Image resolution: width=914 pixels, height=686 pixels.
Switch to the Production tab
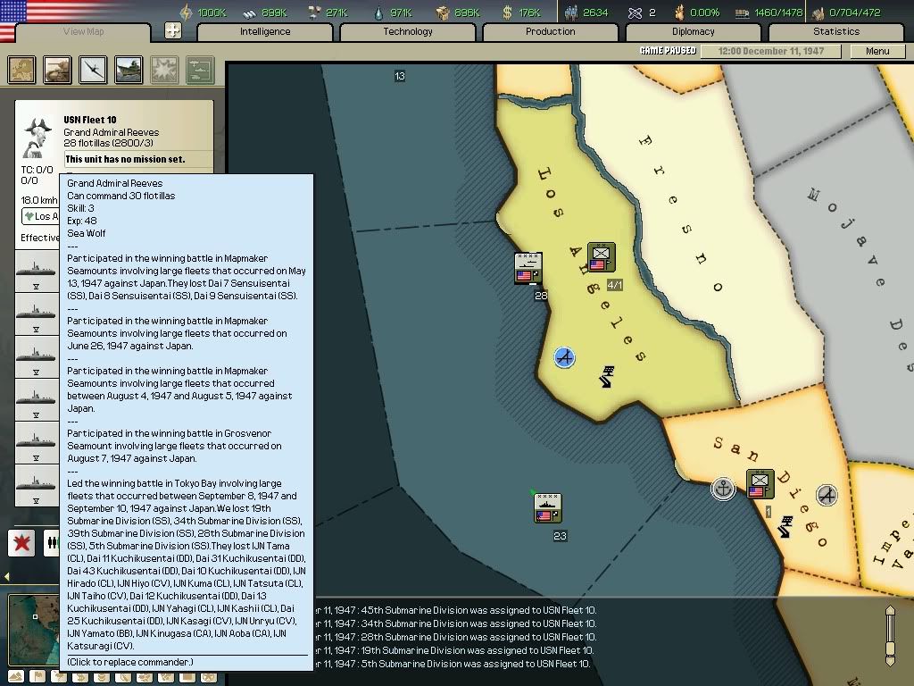click(x=551, y=32)
